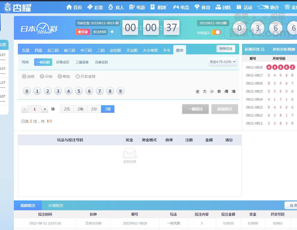
Task: Toggle the 中奖提示 win notification switch
Action: pos(216,33)
